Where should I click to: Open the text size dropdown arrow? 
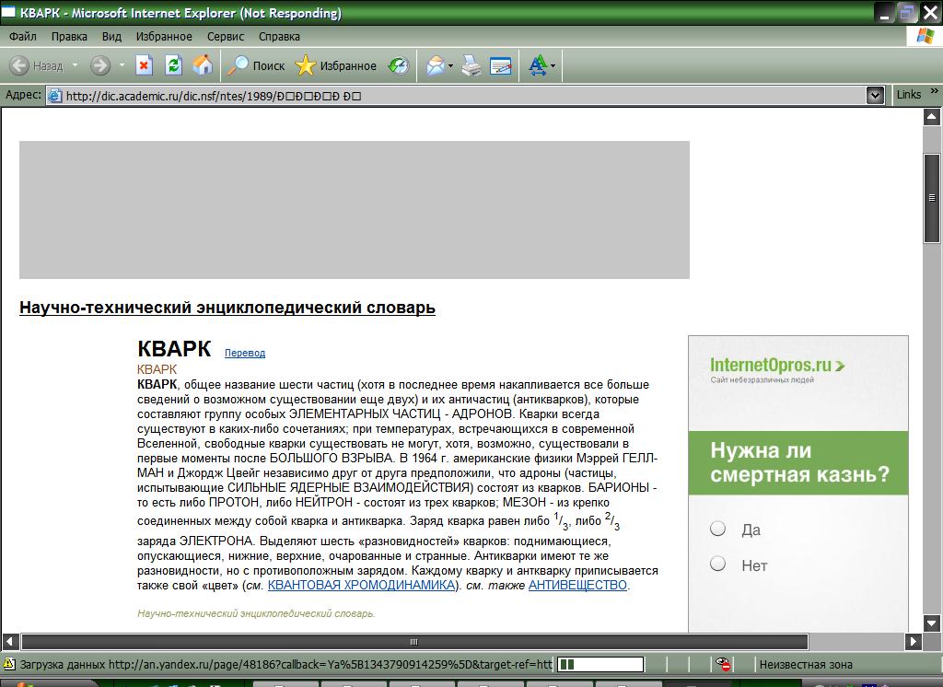point(553,66)
